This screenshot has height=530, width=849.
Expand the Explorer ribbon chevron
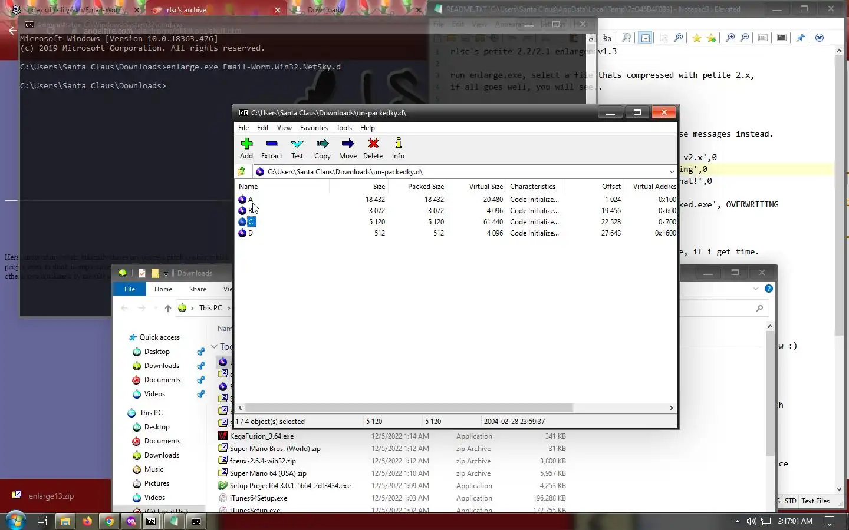pyautogui.click(x=756, y=289)
